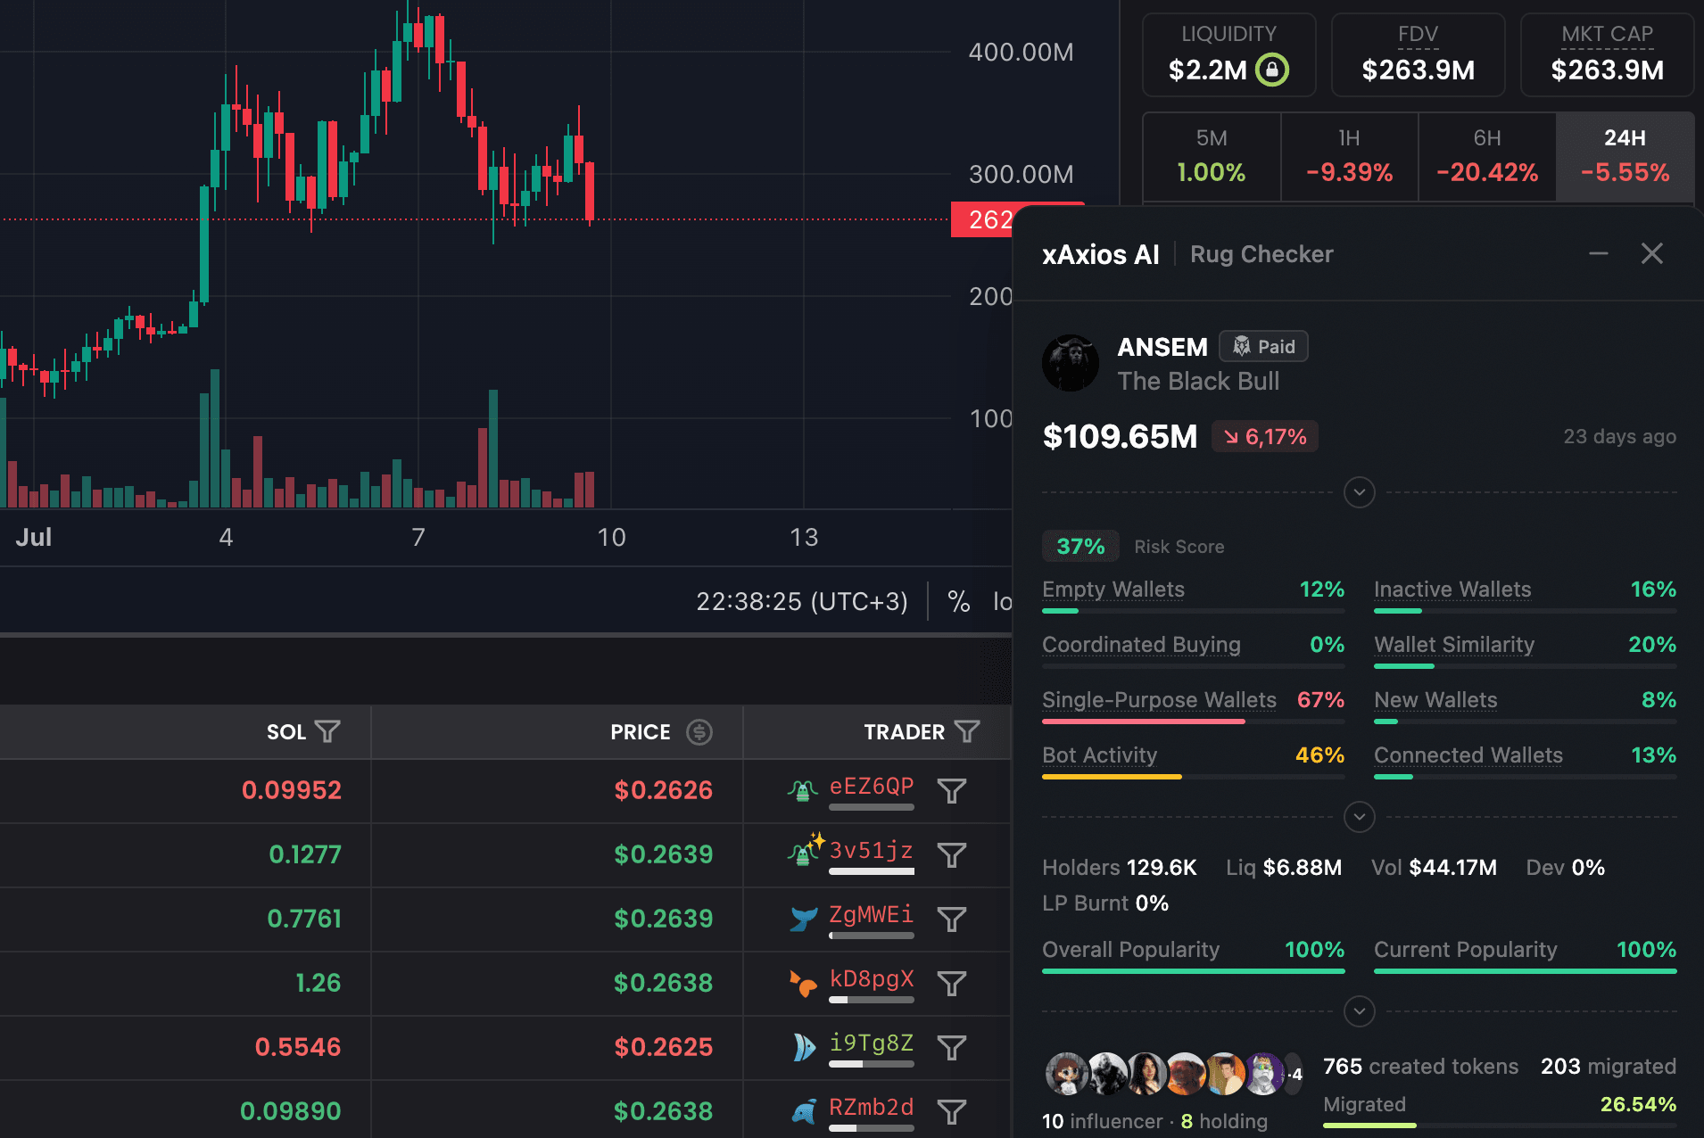Click the Migrated 26.54% progress bar
The width and height of the screenshot is (1704, 1138).
tap(1500, 1126)
